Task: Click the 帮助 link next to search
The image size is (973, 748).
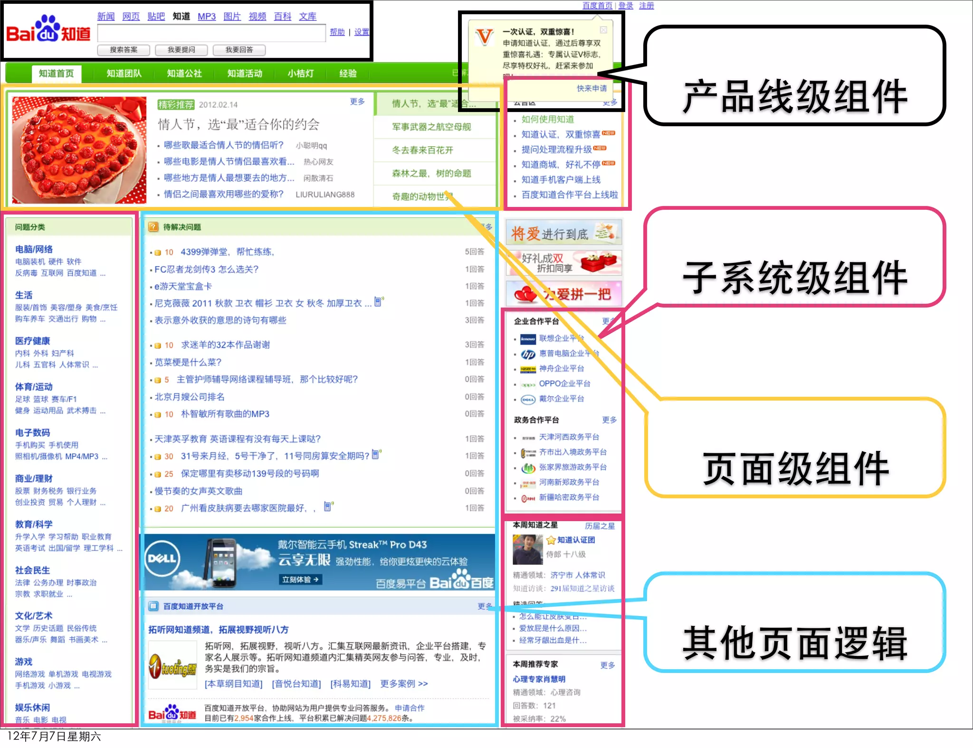Action: point(337,32)
